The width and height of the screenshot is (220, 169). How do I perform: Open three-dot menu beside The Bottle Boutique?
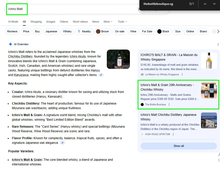[x=169, y=105]
